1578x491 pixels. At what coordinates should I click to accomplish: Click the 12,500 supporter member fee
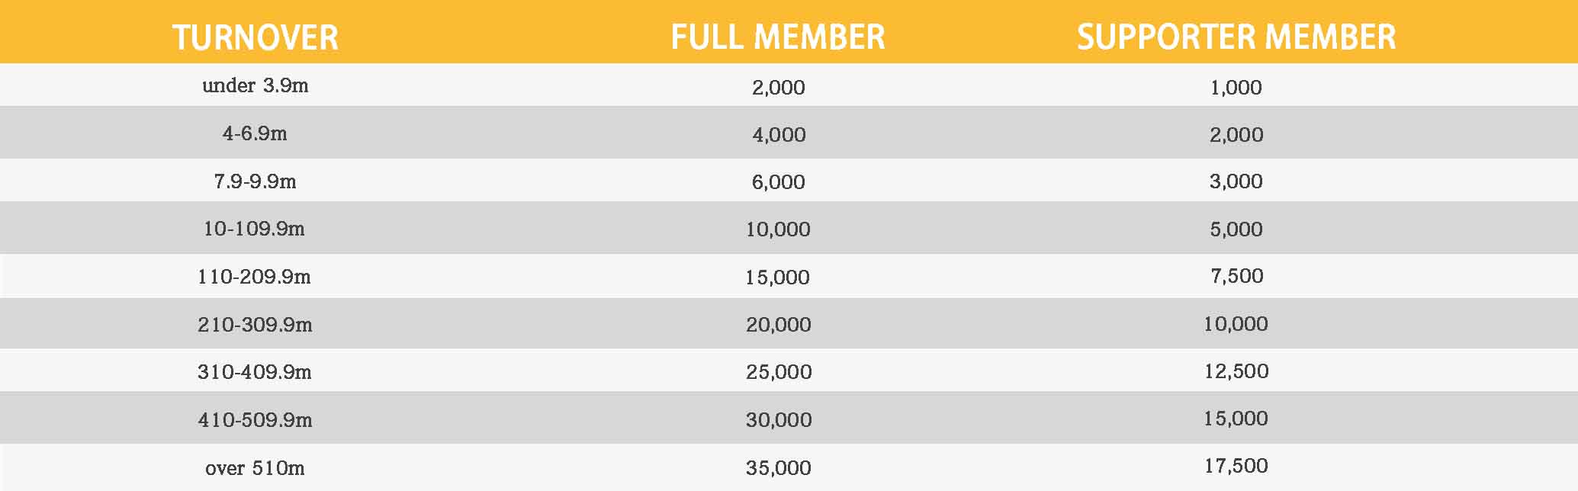pos(1236,371)
